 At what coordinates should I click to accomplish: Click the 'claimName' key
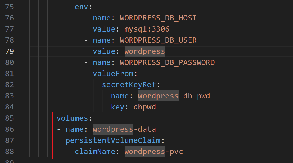tap(95, 152)
